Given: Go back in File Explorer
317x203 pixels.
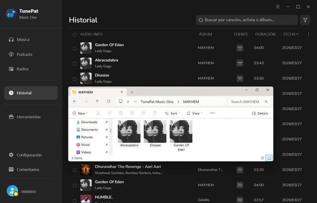Looking at the screenshot, I should 74,101.
